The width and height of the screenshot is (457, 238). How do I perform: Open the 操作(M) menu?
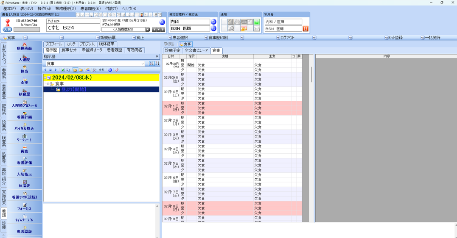[x=44, y=8]
